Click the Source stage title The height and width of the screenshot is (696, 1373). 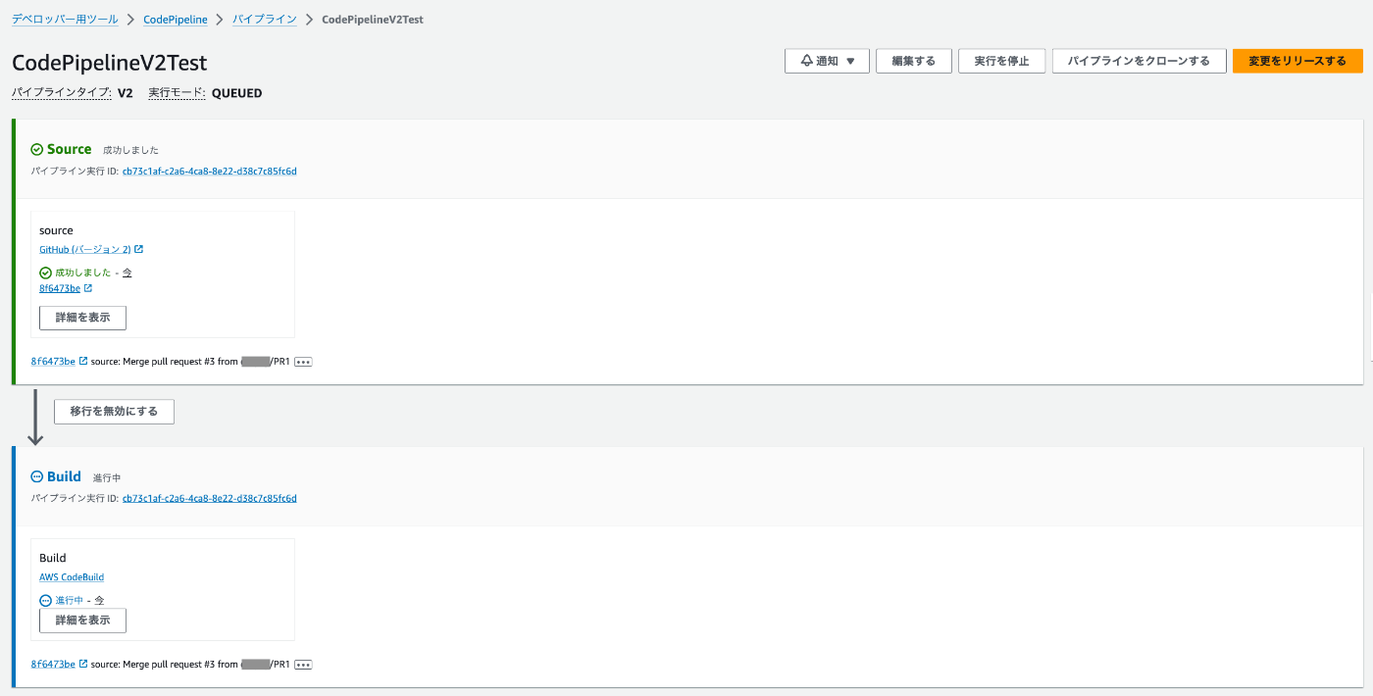coord(69,149)
